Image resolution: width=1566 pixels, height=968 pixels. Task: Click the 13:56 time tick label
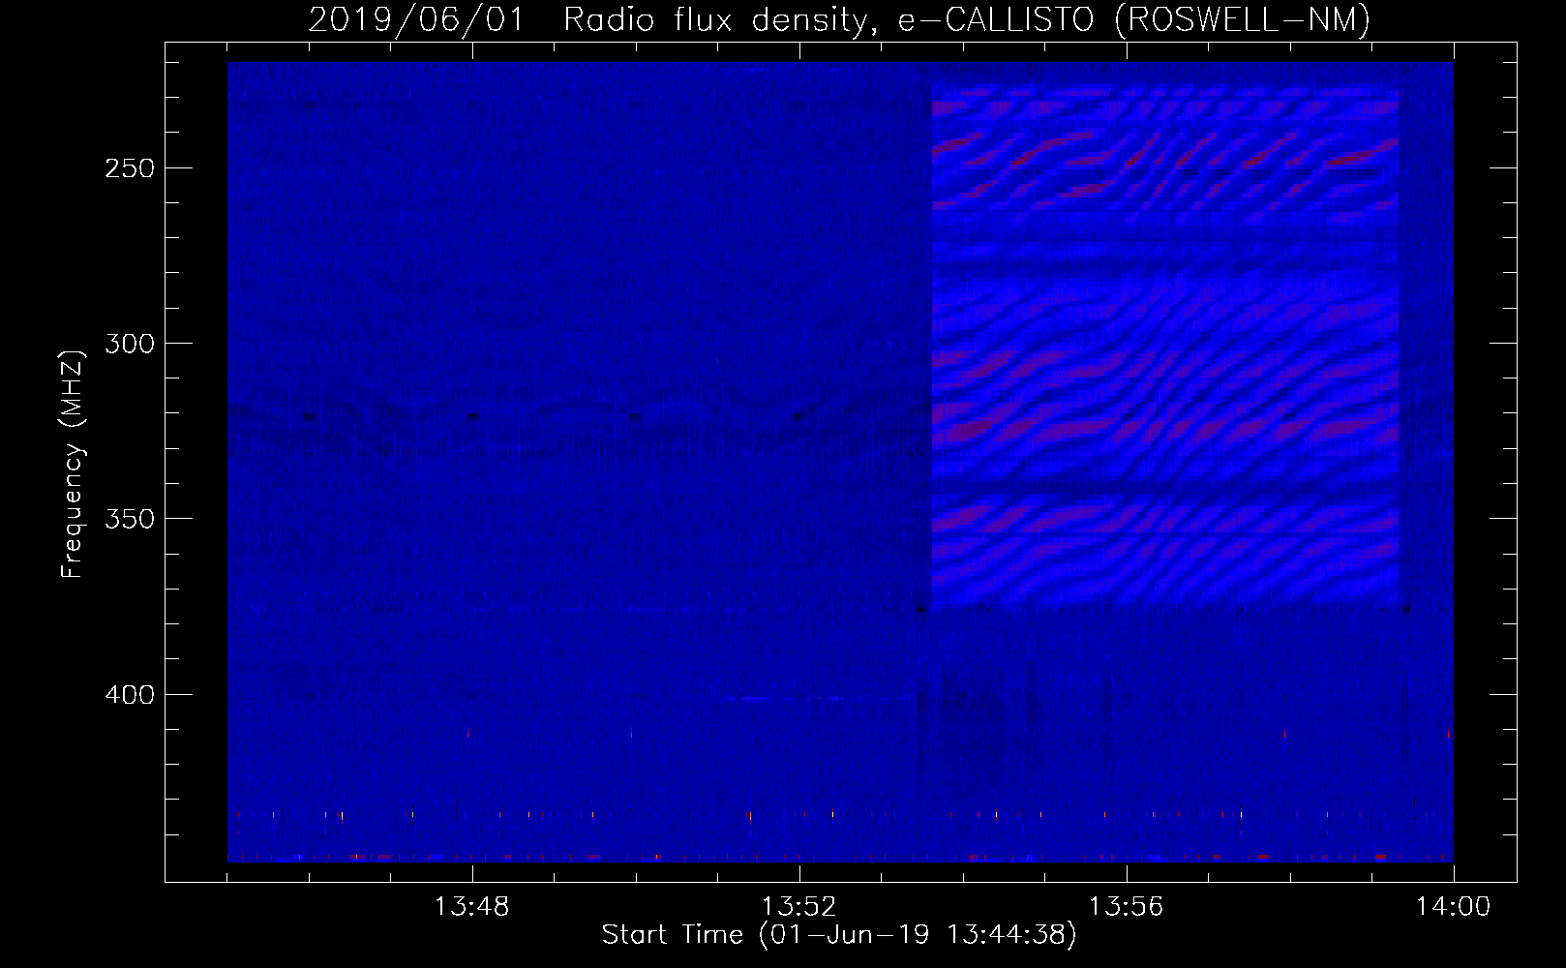pos(1126,907)
